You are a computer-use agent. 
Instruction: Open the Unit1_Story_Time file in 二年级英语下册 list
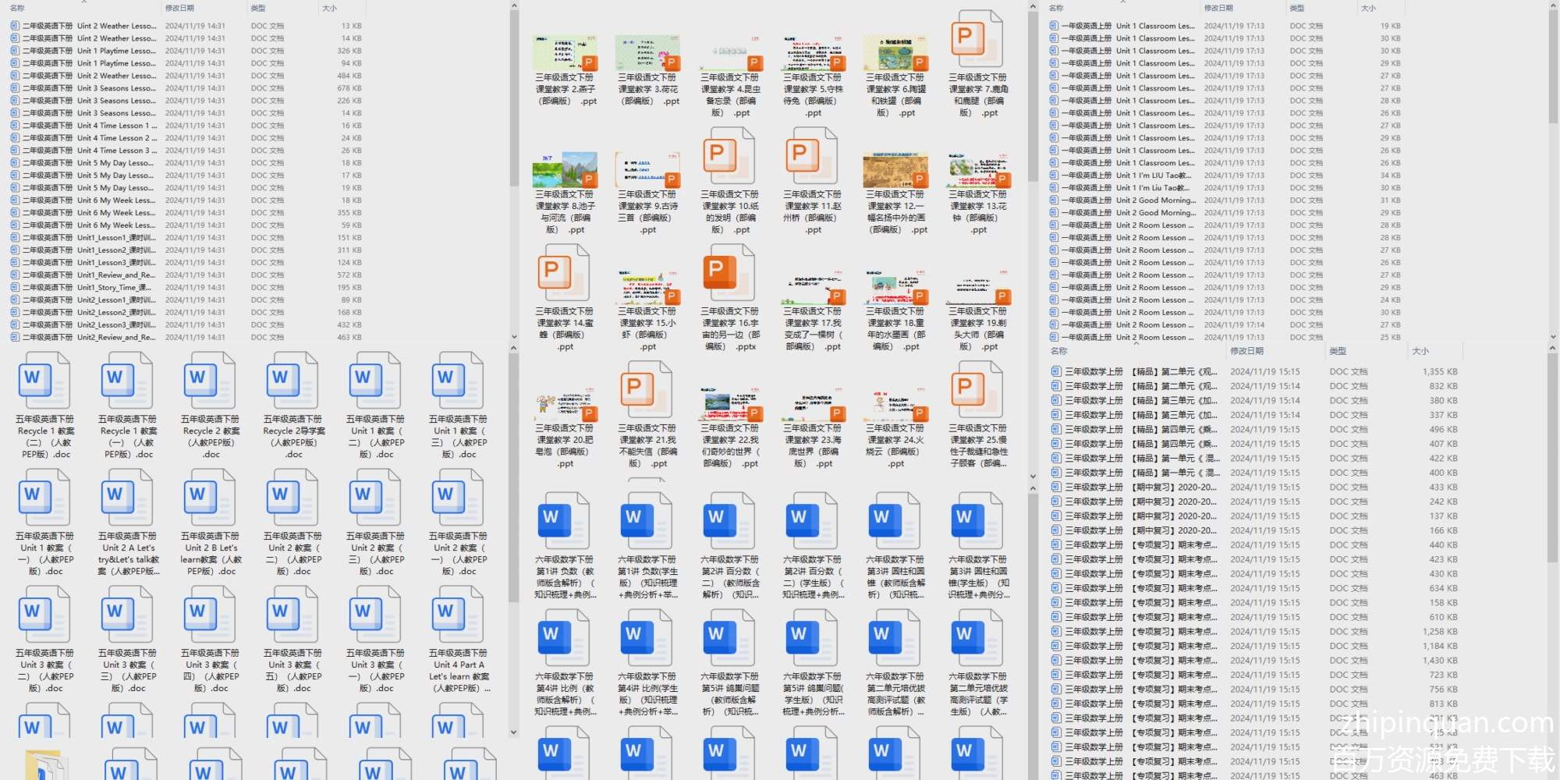[115, 288]
